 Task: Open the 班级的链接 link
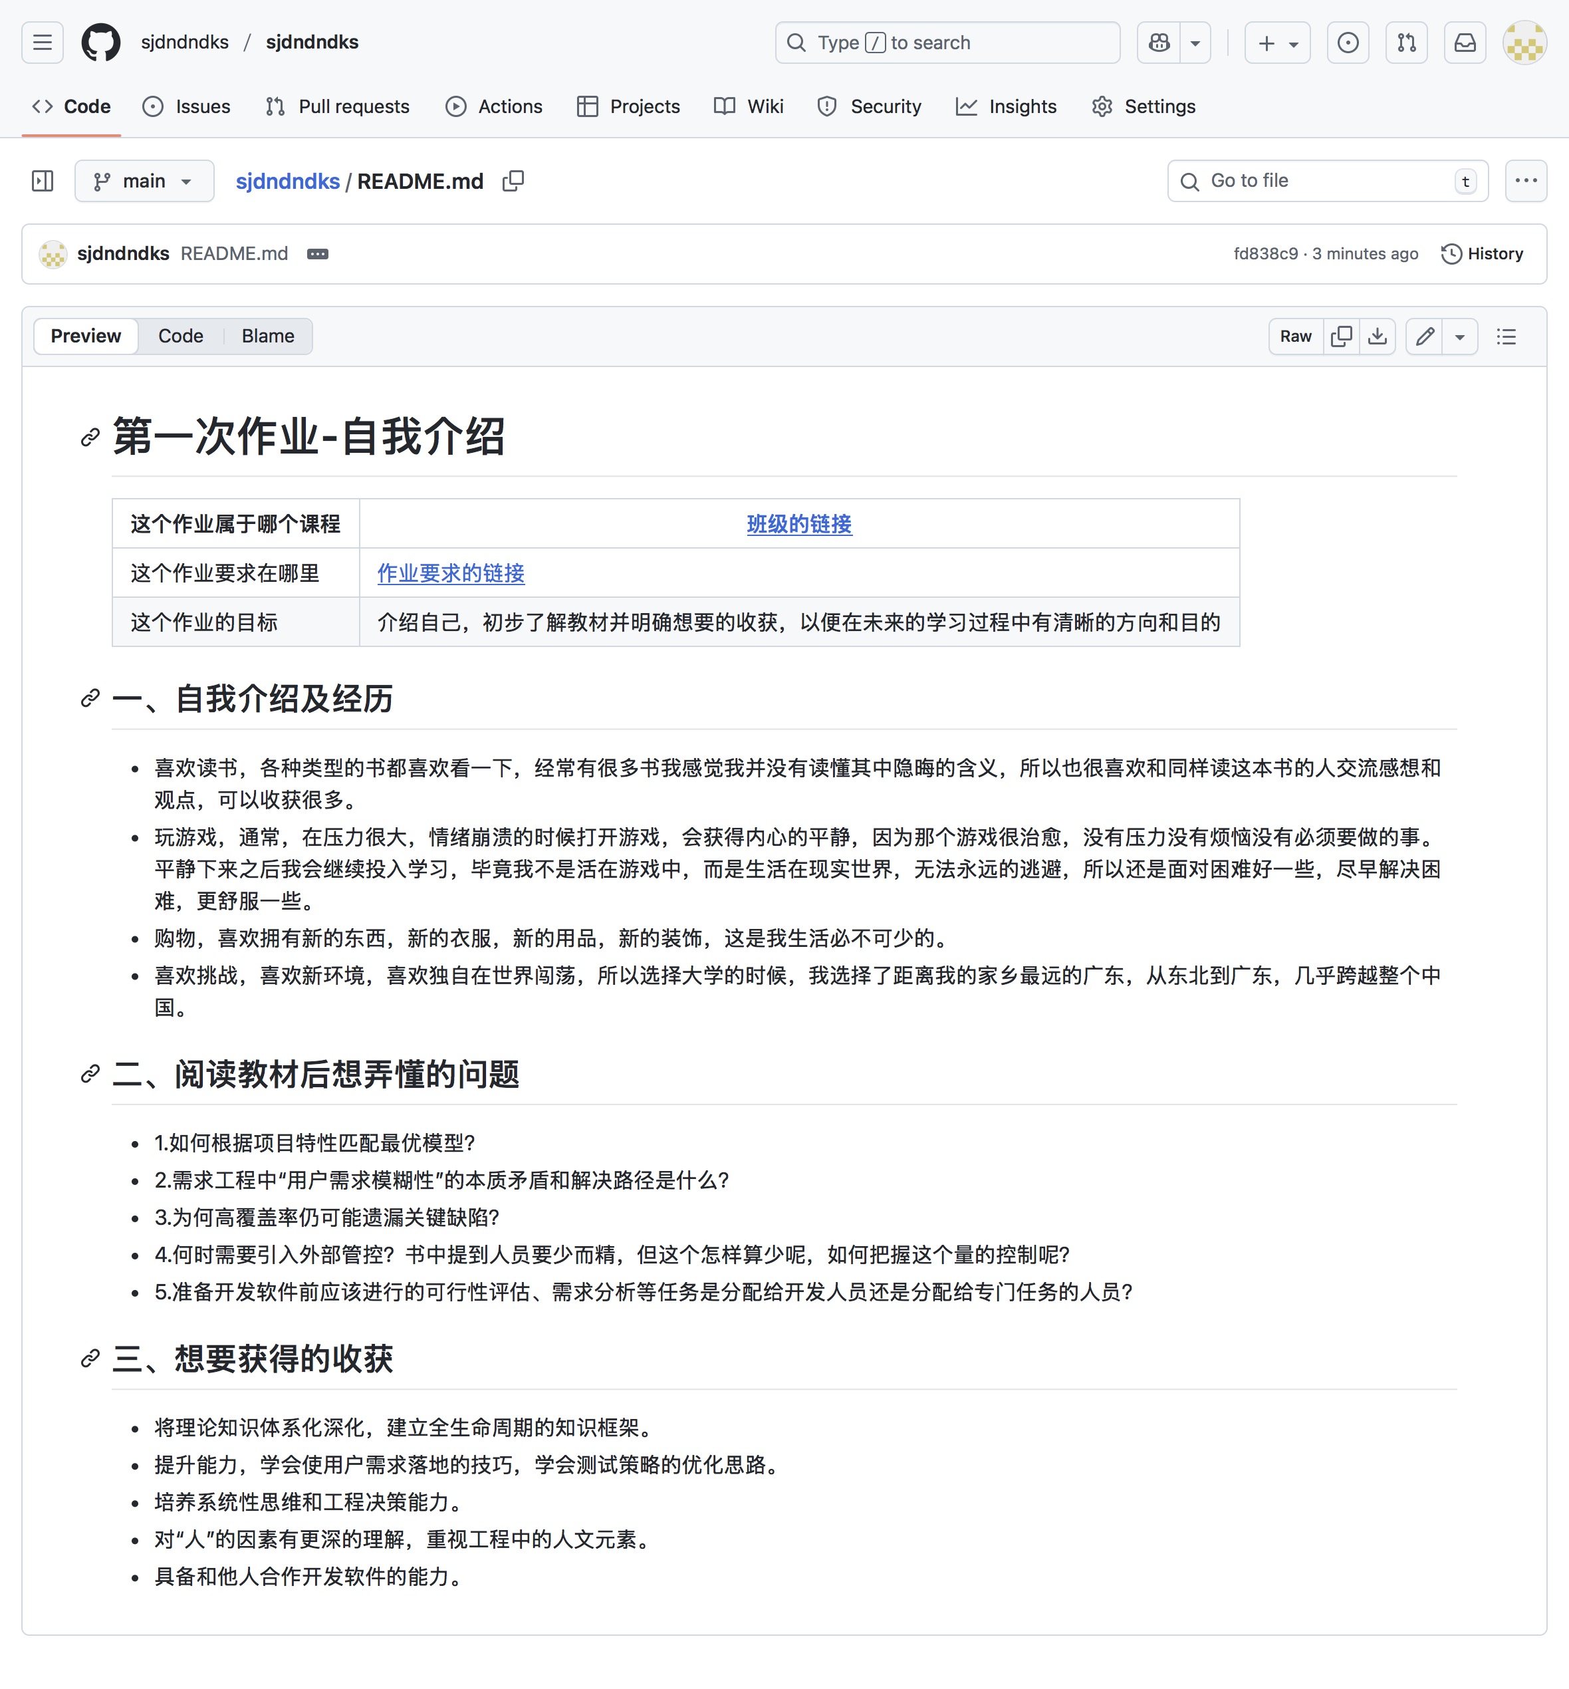(799, 524)
